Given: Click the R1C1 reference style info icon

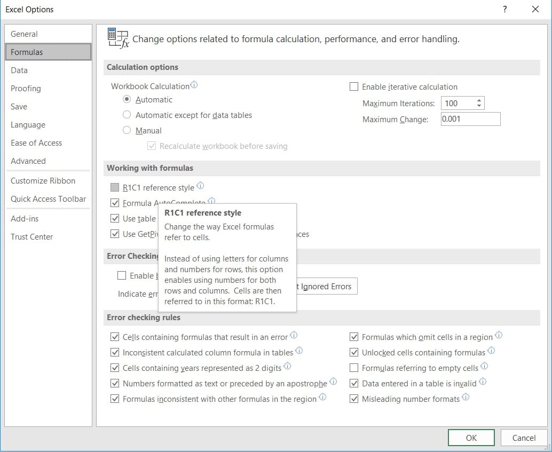Looking at the screenshot, I should tap(200, 186).
